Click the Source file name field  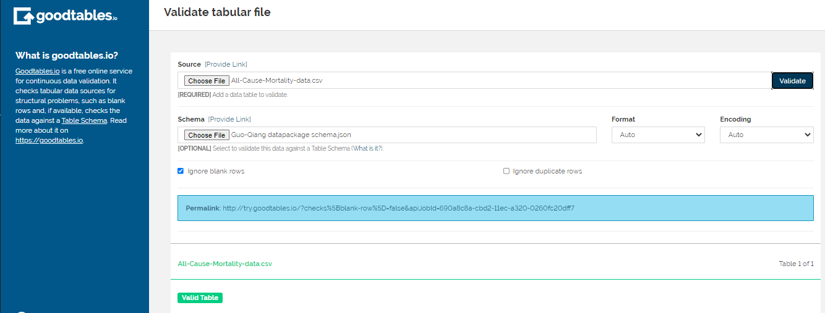pyautogui.click(x=474, y=81)
